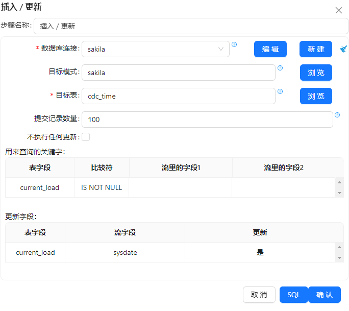Confirm the dialog with 确认
349x311 pixels.
point(325,295)
